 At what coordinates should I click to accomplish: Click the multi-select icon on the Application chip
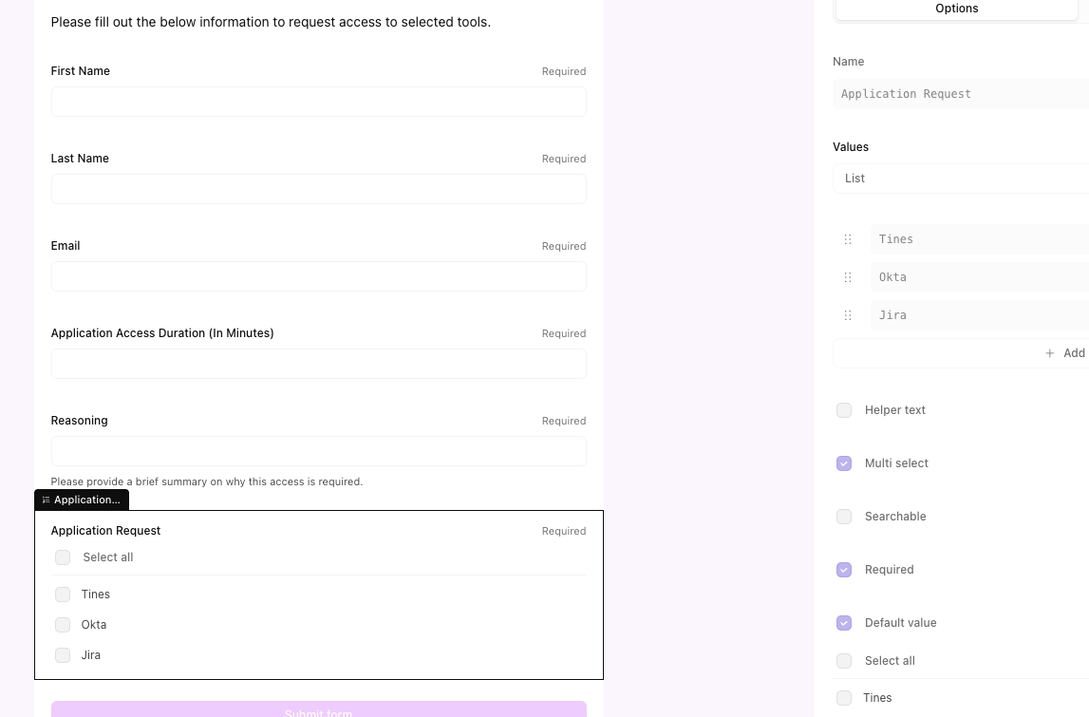[x=46, y=500]
